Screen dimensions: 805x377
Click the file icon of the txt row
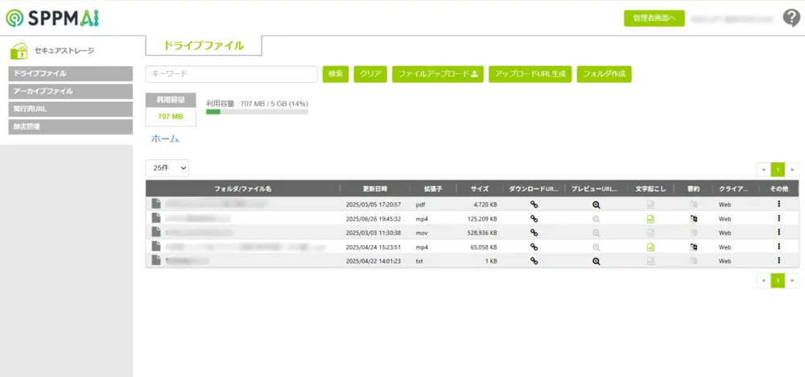click(x=156, y=260)
